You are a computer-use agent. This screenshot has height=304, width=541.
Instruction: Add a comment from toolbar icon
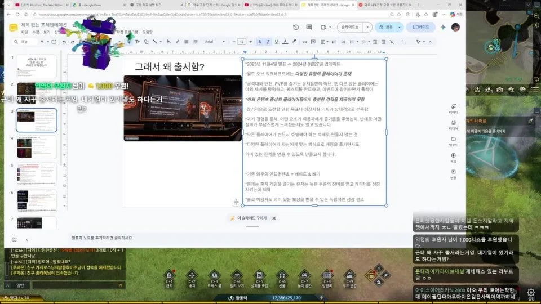click(x=313, y=42)
